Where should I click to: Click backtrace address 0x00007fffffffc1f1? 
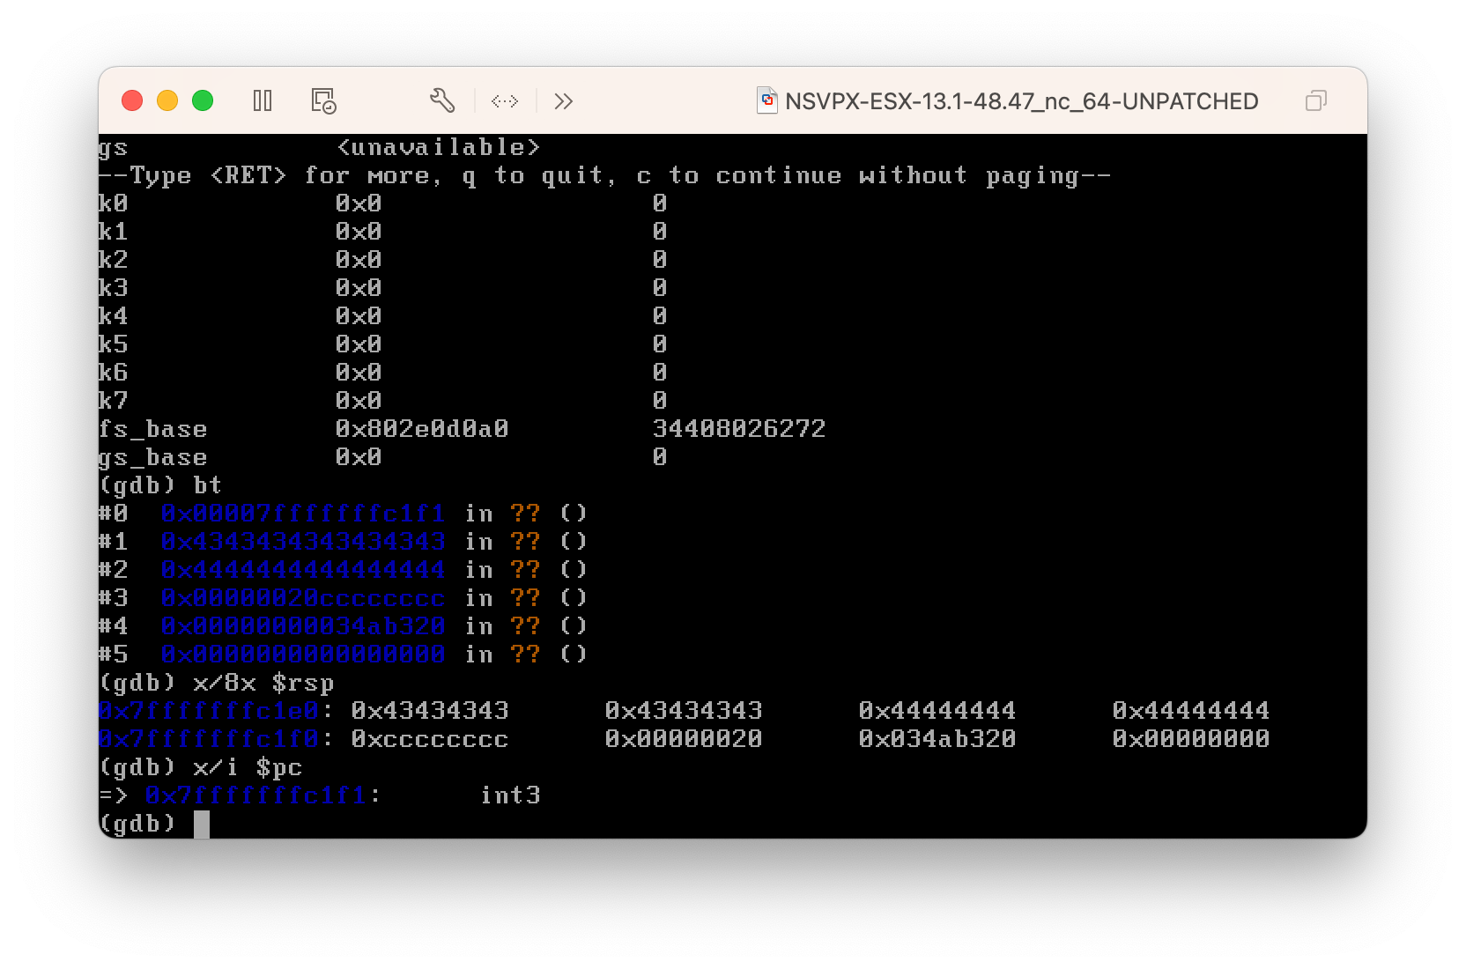[302, 514]
